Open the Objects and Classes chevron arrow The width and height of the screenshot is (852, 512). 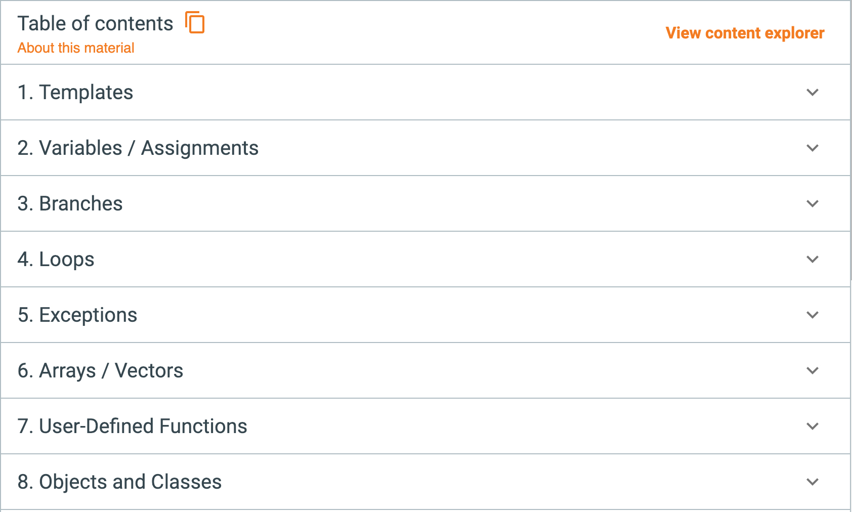pyautogui.click(x=813, y=482)
